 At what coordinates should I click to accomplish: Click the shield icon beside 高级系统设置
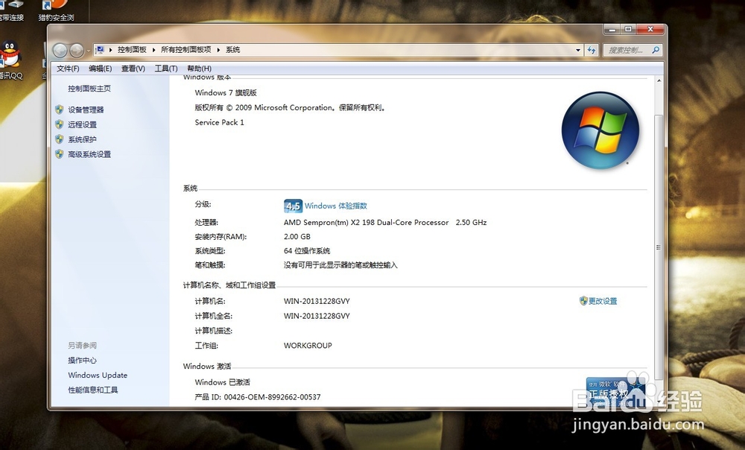coord(60,154)
